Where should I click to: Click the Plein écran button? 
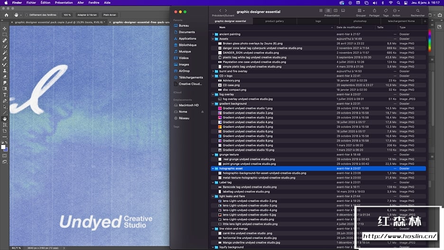[110, 15]
